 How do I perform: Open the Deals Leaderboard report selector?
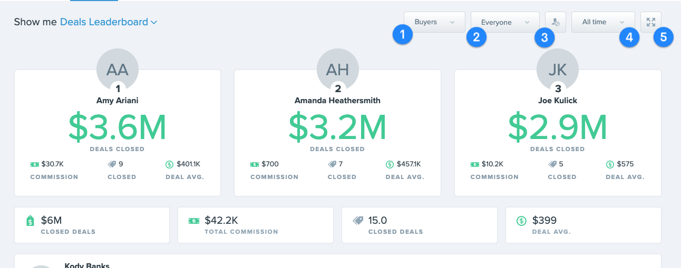tap(109, 22)
